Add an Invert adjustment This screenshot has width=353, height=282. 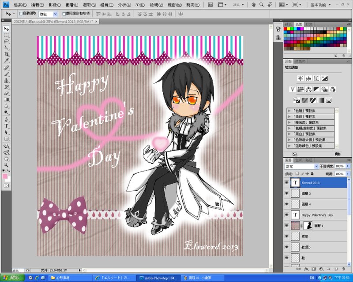(x=297, y=100)
